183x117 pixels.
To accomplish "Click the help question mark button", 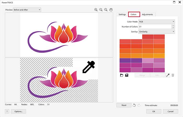I will click(7, 111).
